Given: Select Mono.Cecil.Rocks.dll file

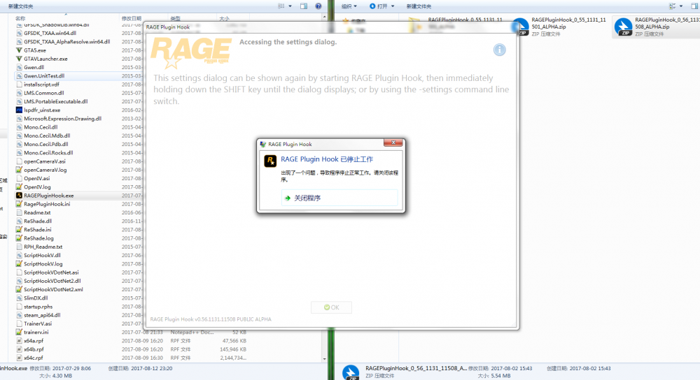Looking at the screenshot, I should click(48, 153).
